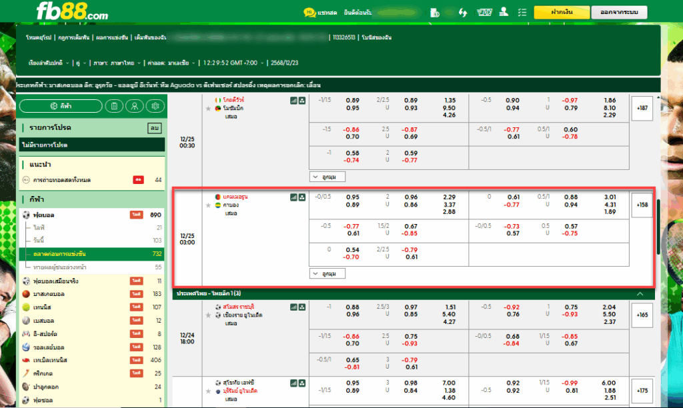This screenshot has width=683, height=408.
Task: Open the lightning transfer icon in the header
Action: pos(463,13)
